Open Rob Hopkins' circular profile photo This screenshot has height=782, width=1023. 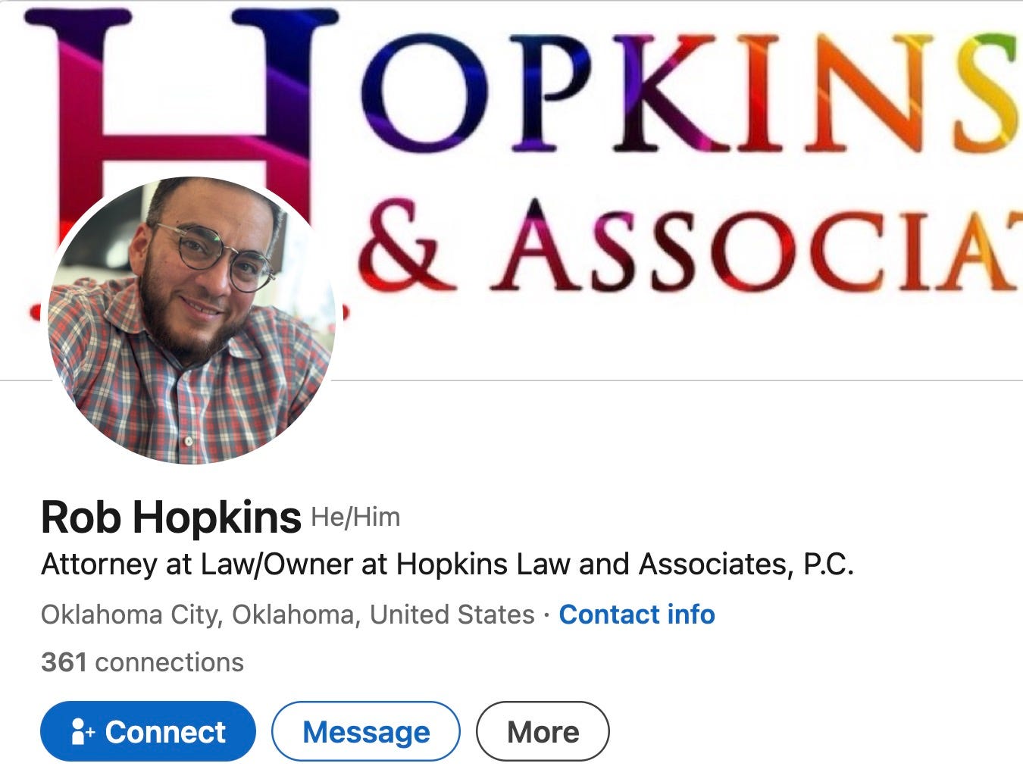(190, 320)
